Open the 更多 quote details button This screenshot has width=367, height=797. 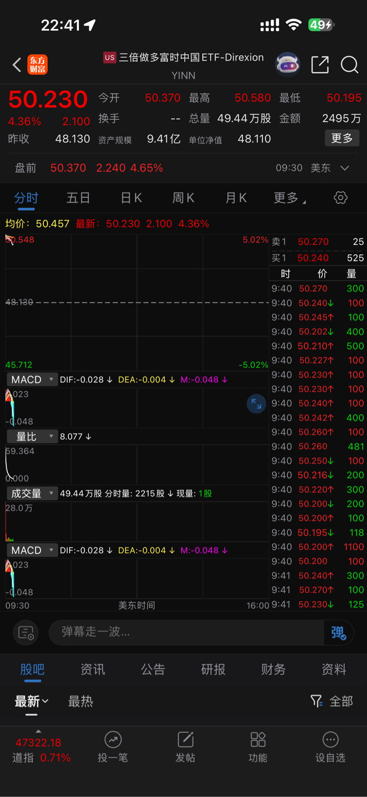click(x=342, y=138)
